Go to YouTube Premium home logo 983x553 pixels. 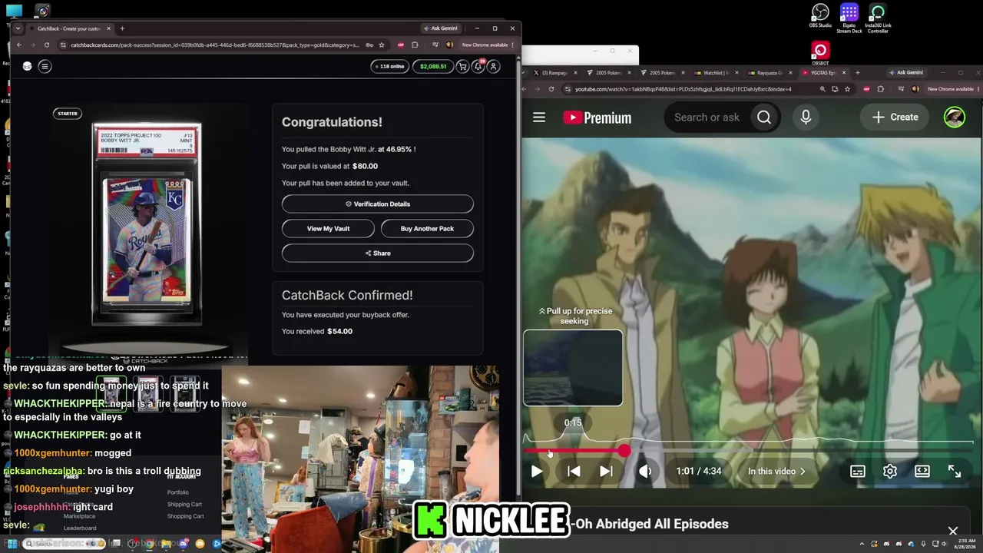coord(597,118)
